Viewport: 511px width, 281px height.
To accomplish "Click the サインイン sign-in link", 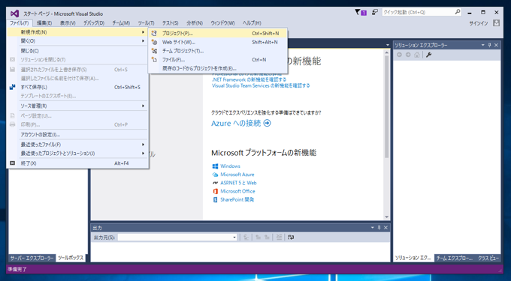I will pos(479,23).
